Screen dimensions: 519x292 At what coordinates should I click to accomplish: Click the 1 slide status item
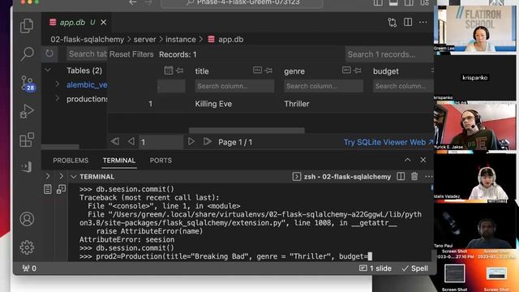375,268
